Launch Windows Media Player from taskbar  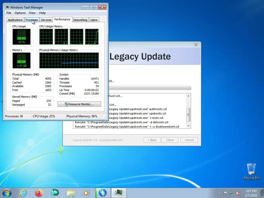pos(87,193)
